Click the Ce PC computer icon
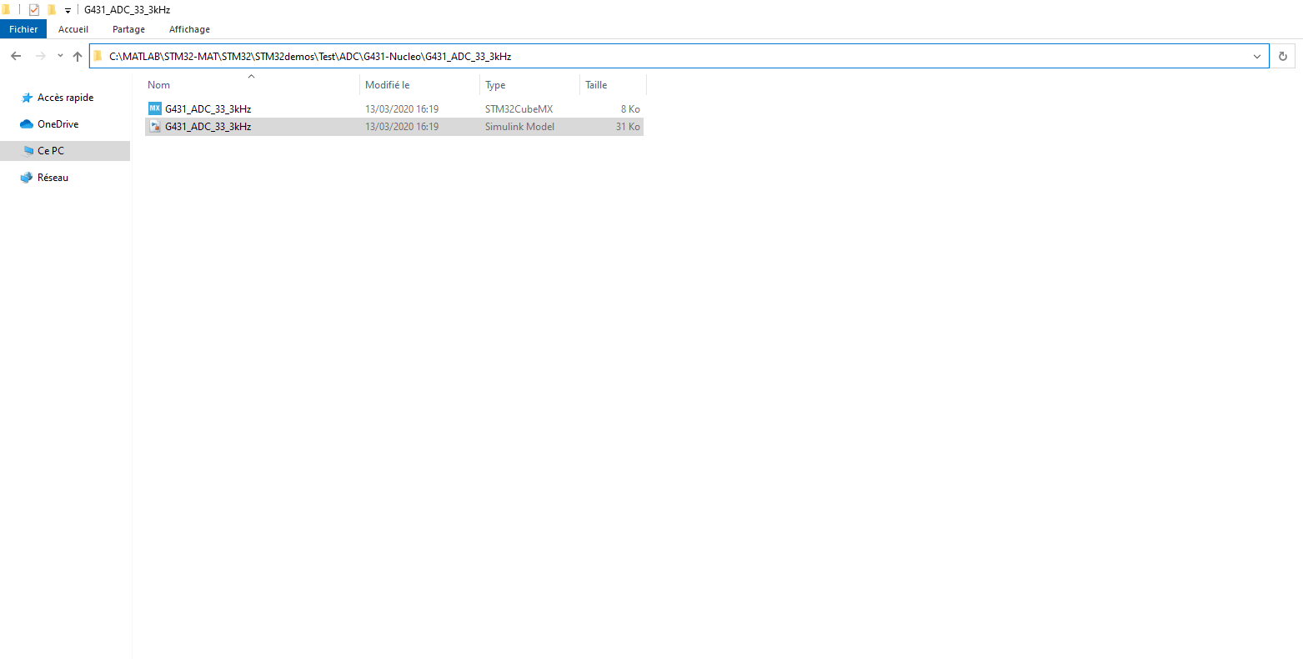1303x659 pixels. tap(28, 151)
